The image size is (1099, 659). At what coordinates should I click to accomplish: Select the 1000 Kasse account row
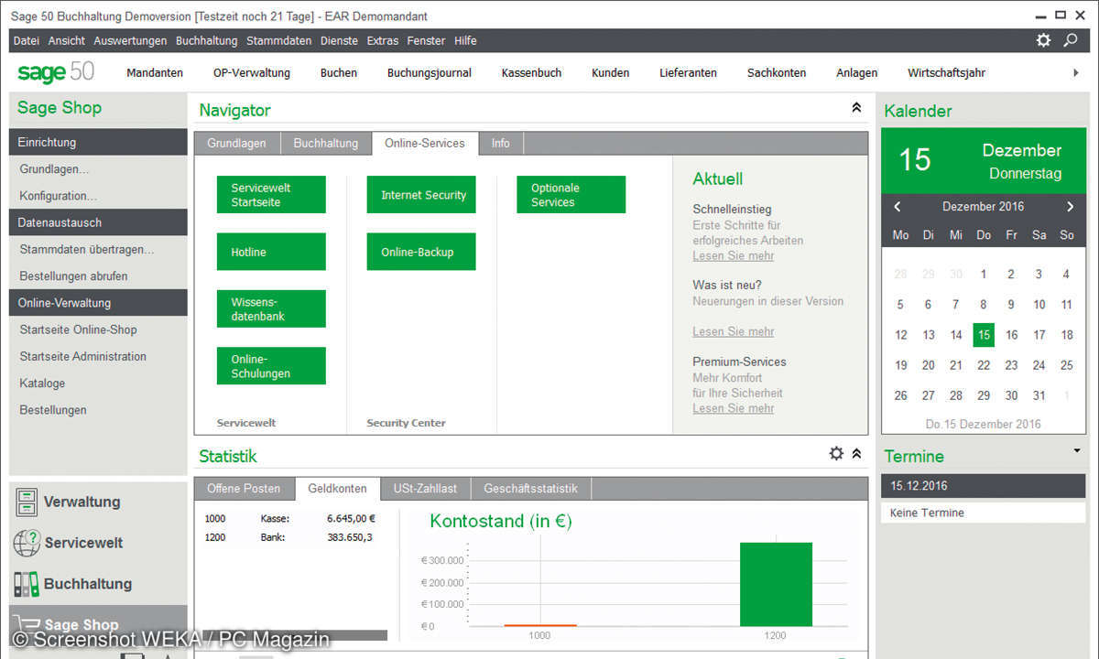[290, 519]
